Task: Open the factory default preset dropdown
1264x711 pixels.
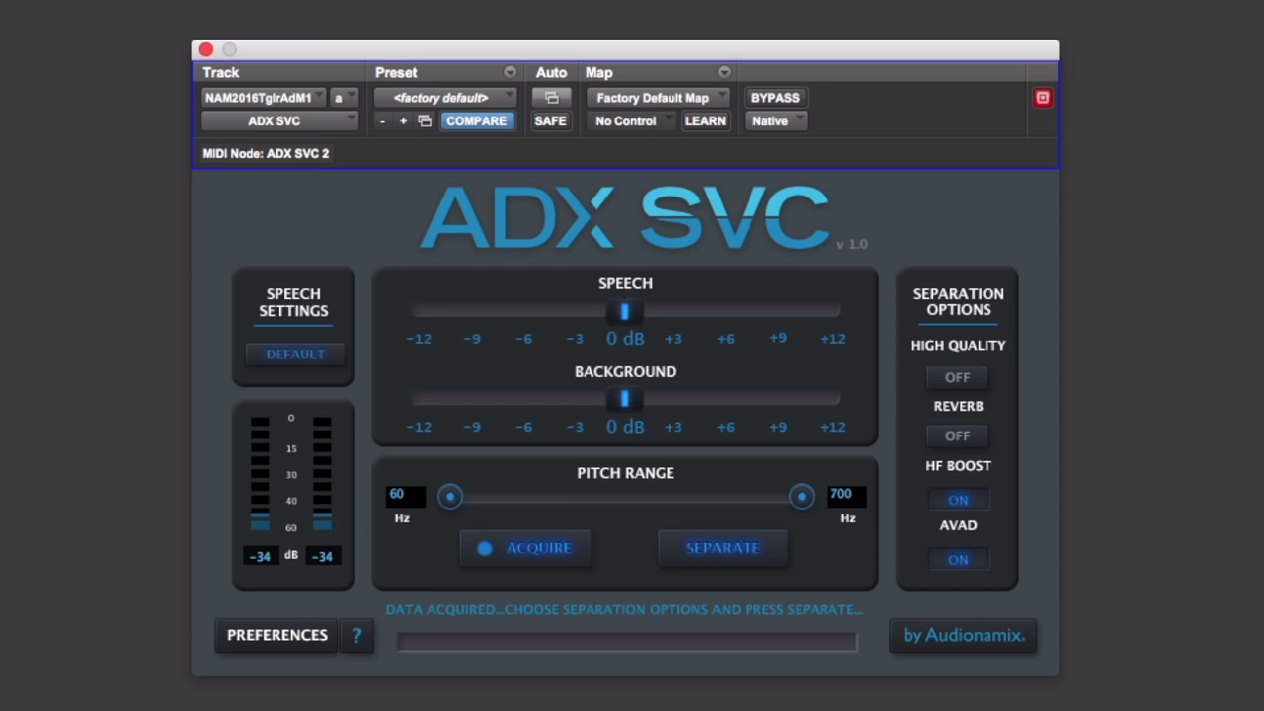Action: click(x=445, y=98)
